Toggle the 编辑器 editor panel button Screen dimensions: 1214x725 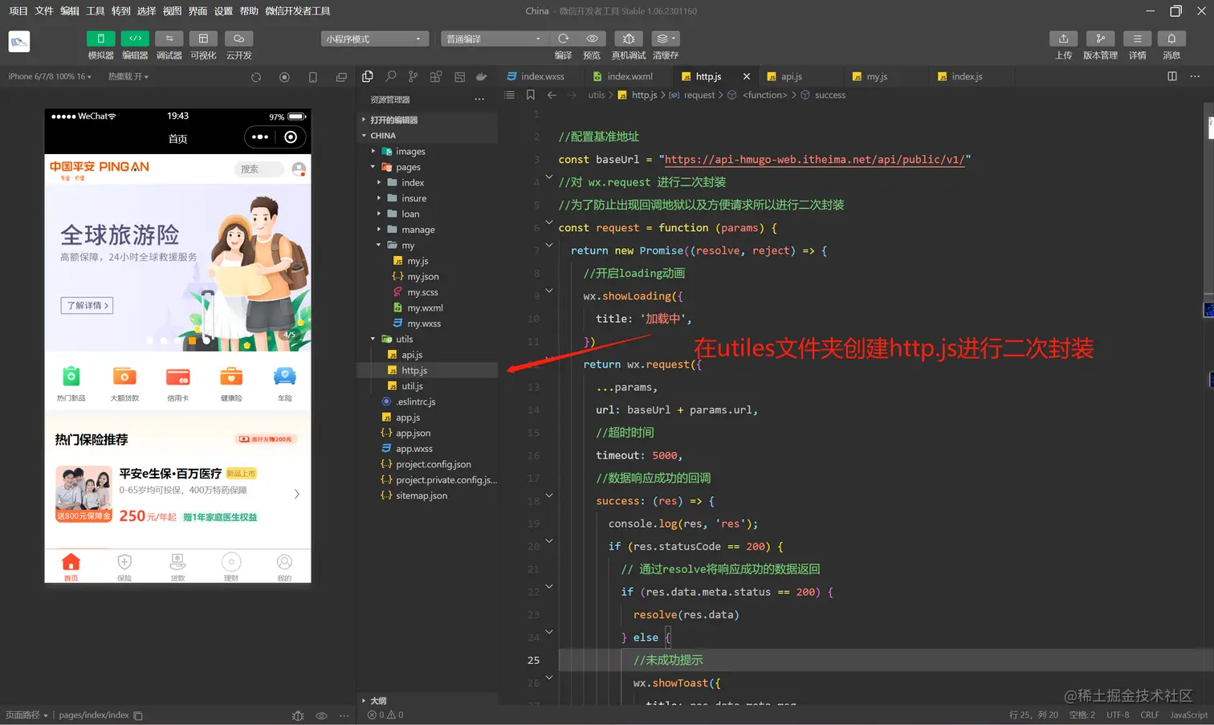[x=135, y=39]
